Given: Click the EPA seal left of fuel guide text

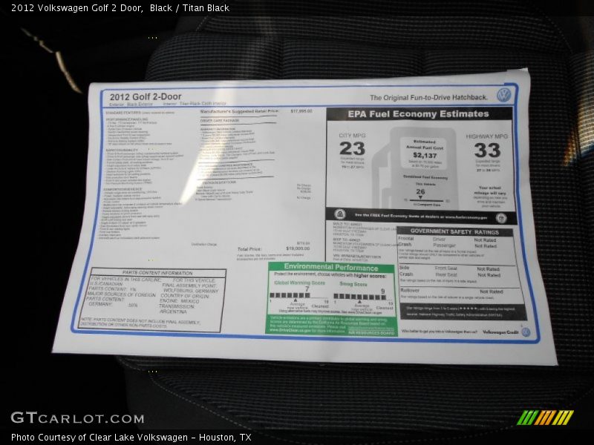Looking at the screenshot, I should click(340, 214).
